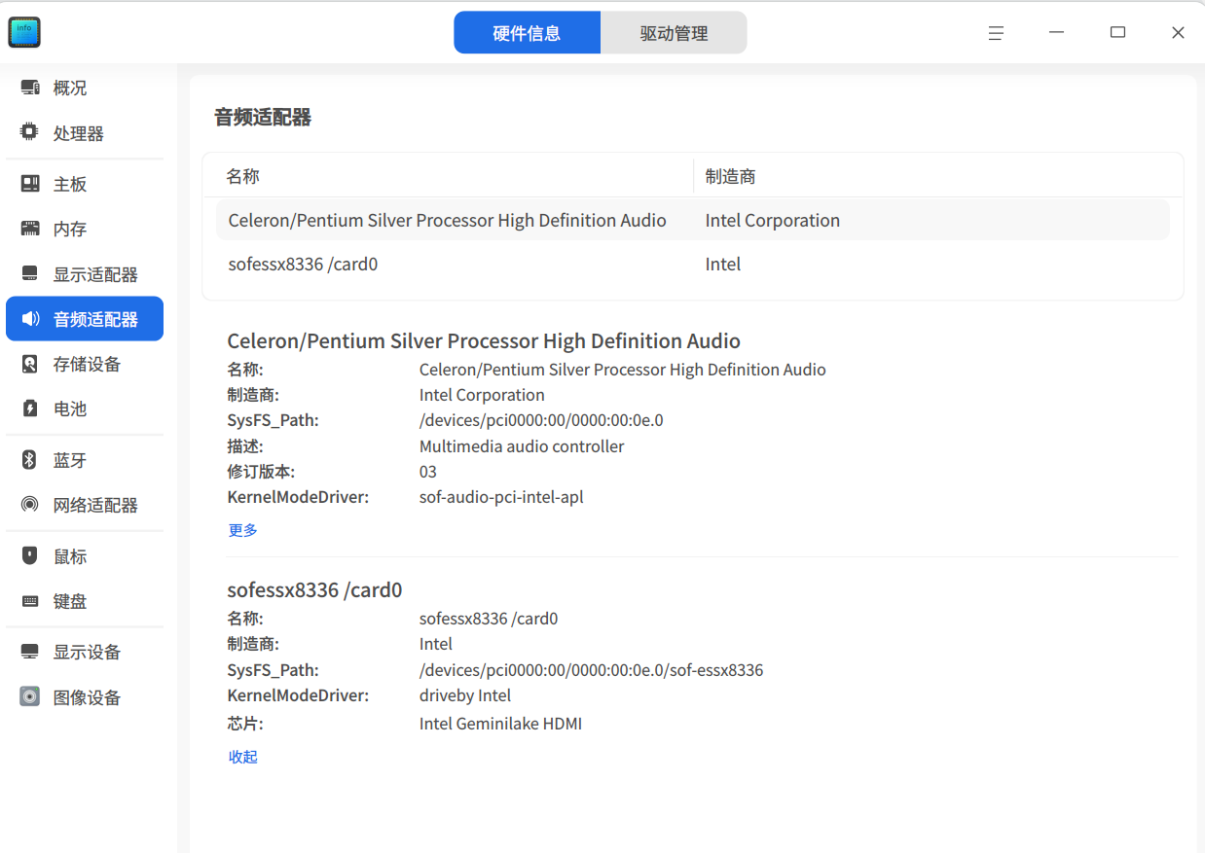Select the Celeron/Pentium Silver audio table row

tap(692, 221)
